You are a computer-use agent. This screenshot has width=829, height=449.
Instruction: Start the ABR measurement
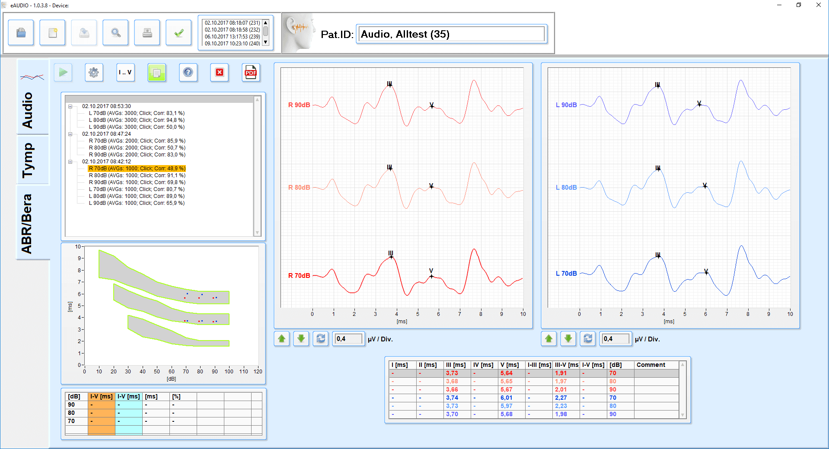click(x=63, y=73)
